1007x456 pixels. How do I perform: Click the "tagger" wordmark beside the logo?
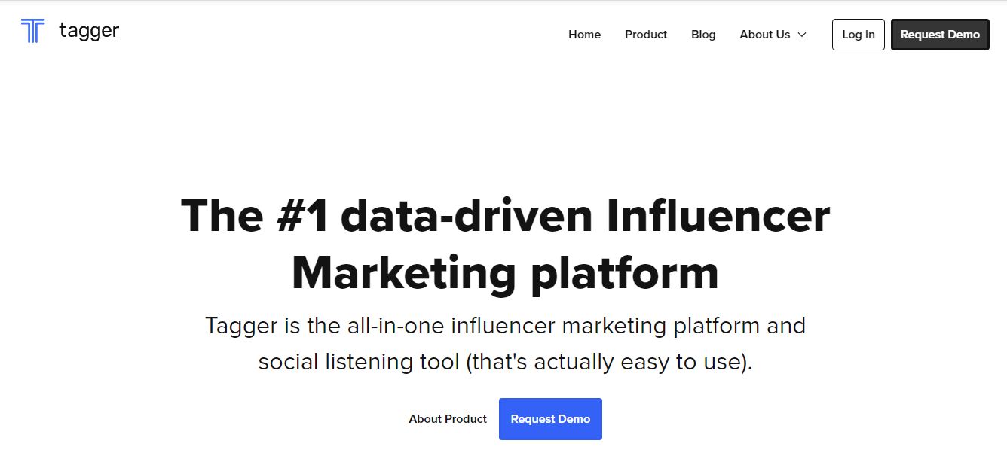click(89, 31)
